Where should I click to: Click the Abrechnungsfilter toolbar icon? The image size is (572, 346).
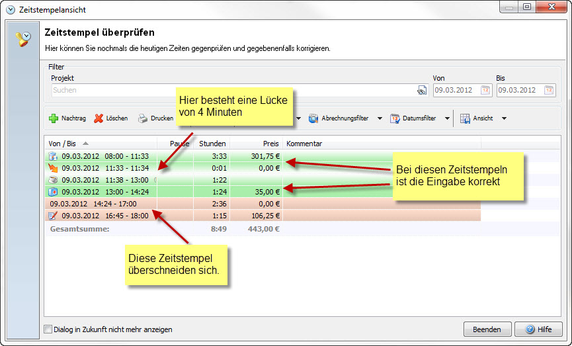click(x=313, y=119)
